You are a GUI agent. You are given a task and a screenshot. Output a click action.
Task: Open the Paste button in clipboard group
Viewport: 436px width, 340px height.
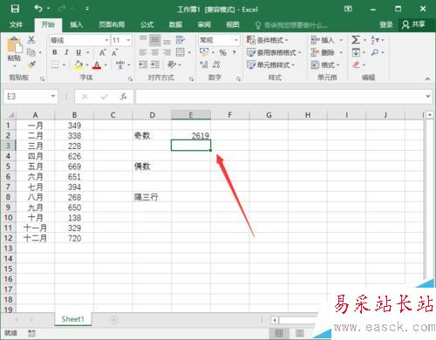(x=14, y=50)
